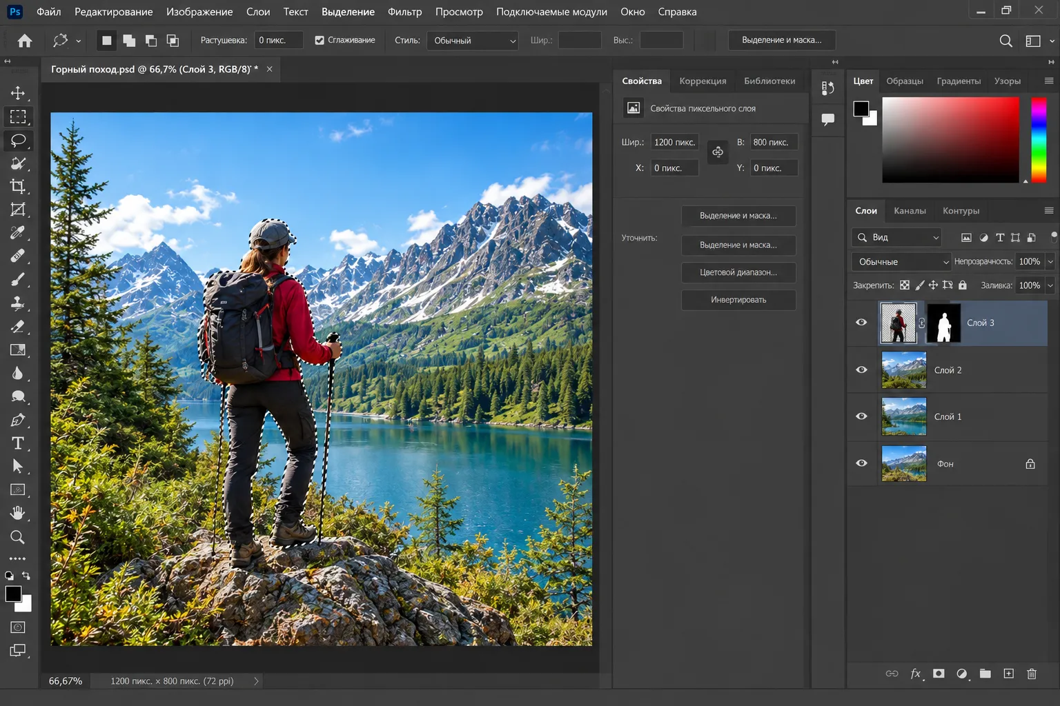
Task: Open the search magnifier in options bar
Action: pos(1006,41)
